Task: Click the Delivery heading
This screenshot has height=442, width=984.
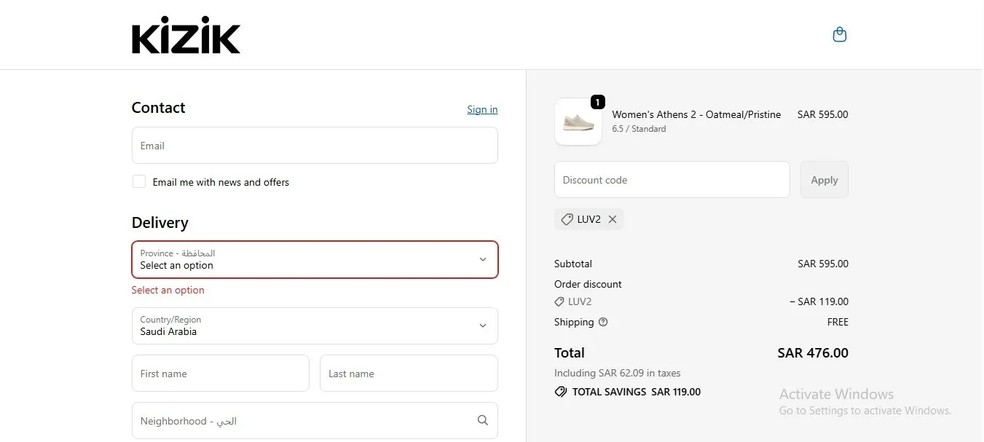Action: click(x=160, y=223)
